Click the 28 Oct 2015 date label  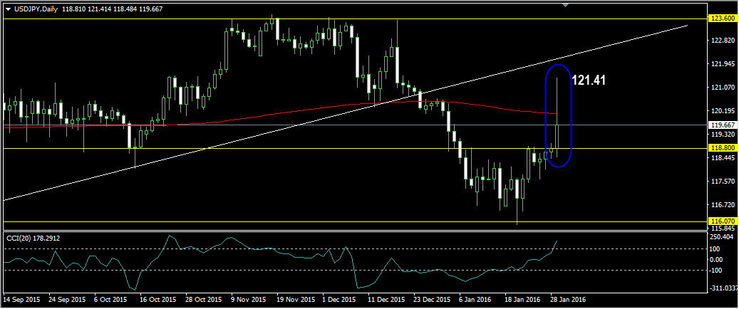(x=202, y=299)
